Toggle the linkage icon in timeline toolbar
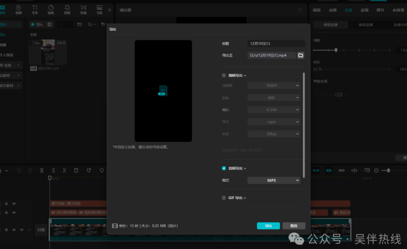 click(342, 170)
